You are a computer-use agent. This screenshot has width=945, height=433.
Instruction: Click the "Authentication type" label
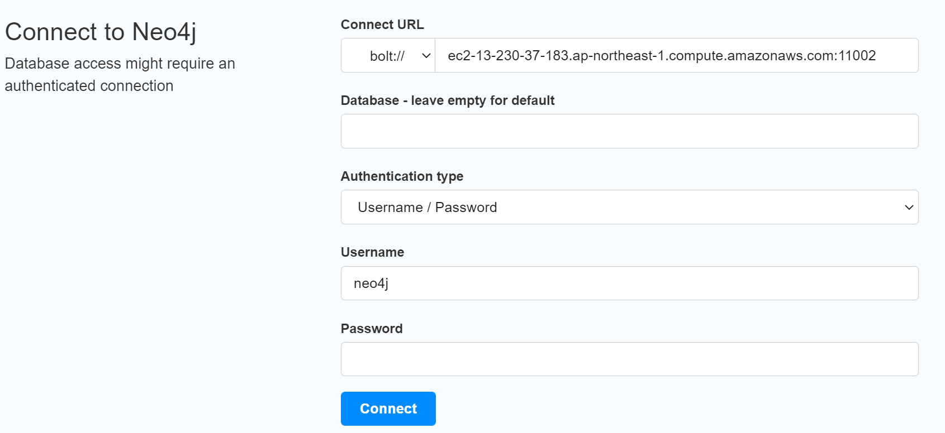point(402,176)
